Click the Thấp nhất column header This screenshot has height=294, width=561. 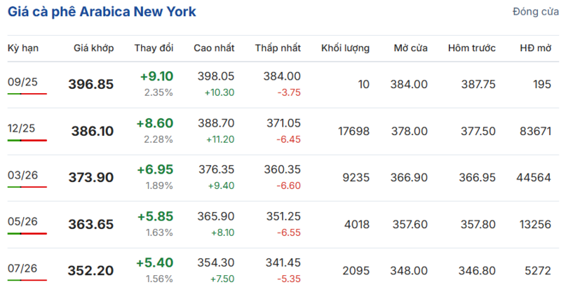tap(278, 48)
